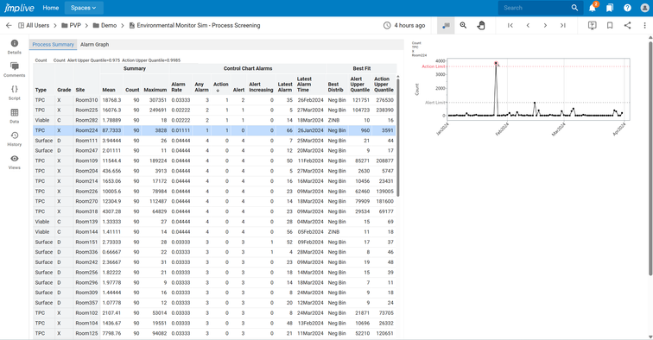Select the highlighted Room224 row
Image resolution: width=653 pixels, height=340 pixels.
pyautogui.click(x=214, y=130)
